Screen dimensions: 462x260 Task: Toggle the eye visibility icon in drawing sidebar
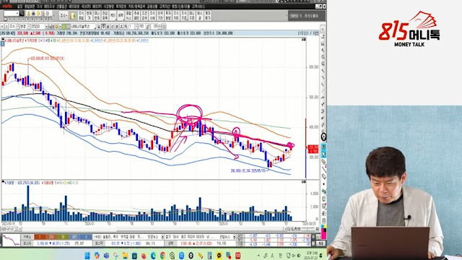pyautogui.click(x=323, y=147)
